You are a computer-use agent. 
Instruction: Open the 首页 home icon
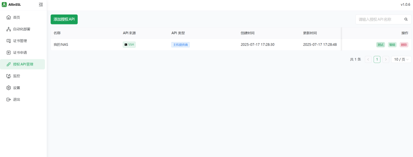coord(8,17)
